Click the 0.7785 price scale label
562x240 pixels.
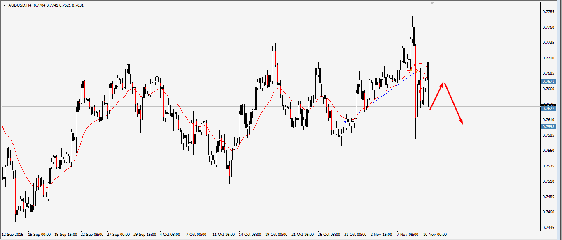pos(548,12)
